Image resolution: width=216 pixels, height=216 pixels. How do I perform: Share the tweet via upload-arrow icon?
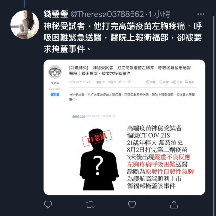coord(174,205)
